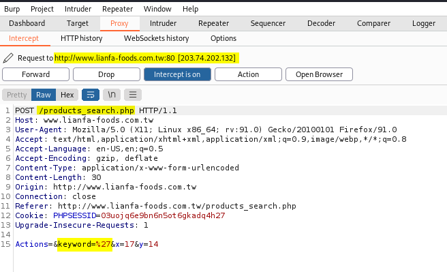The height and width of the screenshot is (272, 447).
Task: Click the Open Browser button
Action: [x=319, y=74]
